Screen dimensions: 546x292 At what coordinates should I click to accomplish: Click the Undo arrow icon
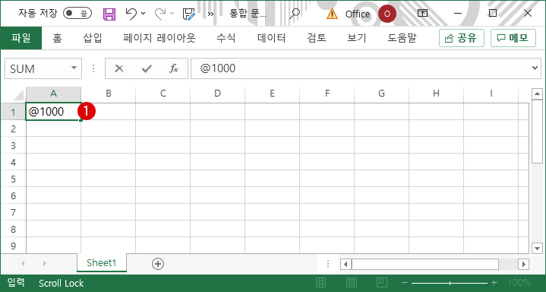coord(131,14)
